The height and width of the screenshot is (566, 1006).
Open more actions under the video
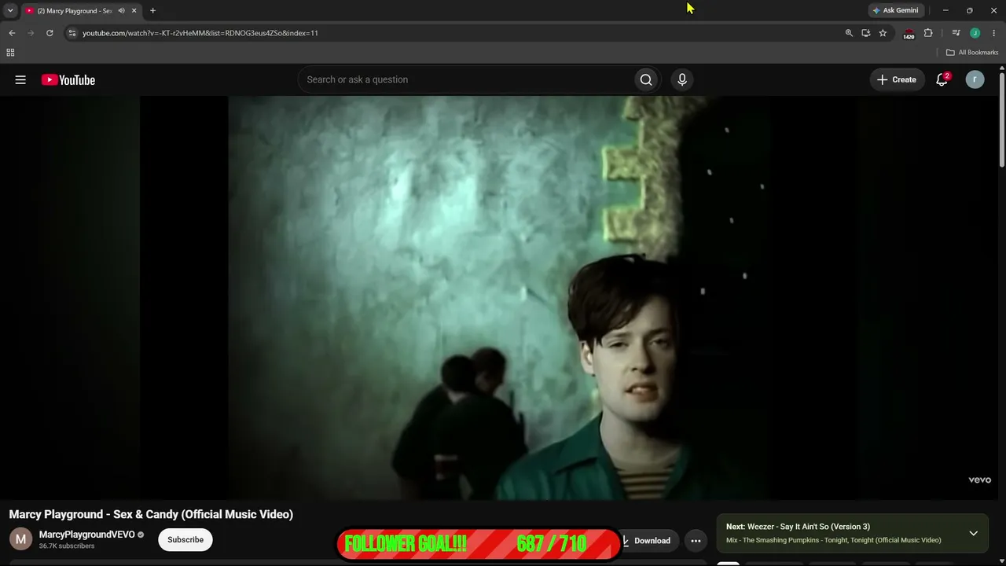(696, 541)
